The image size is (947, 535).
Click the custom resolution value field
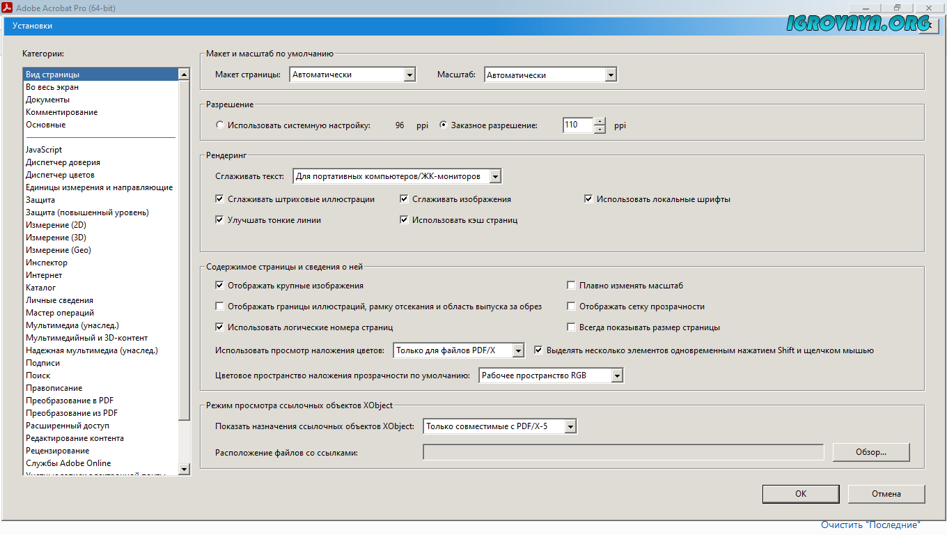click(x=577, y=125)
